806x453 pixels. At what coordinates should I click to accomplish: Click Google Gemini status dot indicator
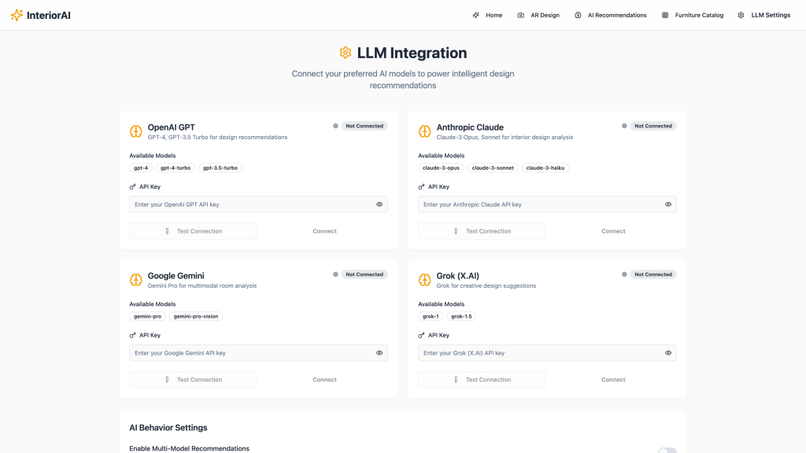point(335,274)
